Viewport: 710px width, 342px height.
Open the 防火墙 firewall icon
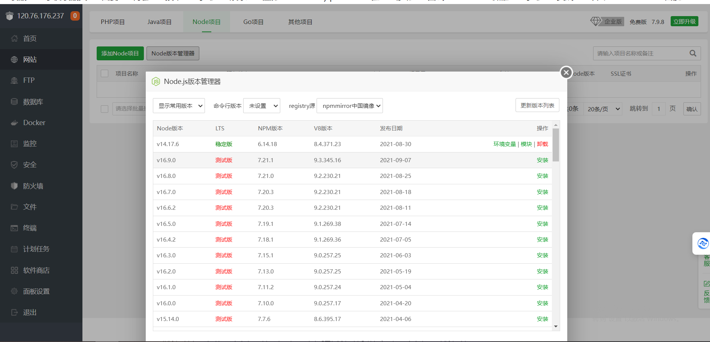pos(14,186)
